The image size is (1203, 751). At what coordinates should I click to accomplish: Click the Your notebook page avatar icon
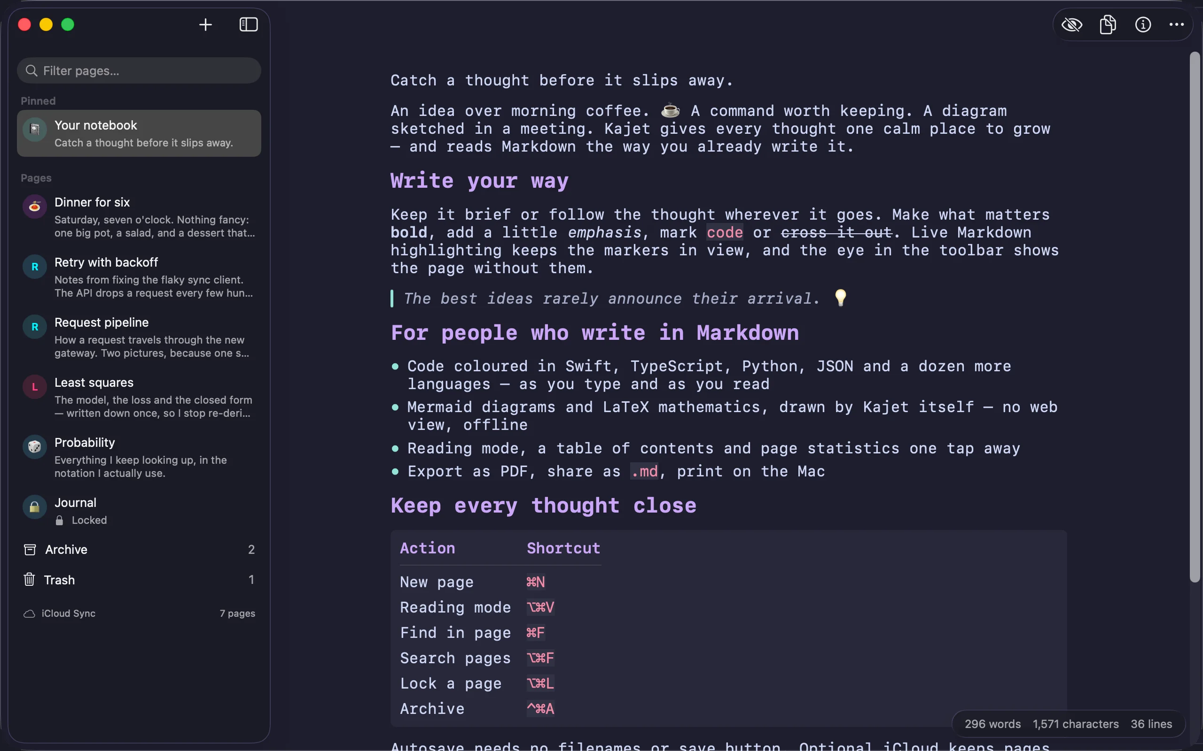(x=35, y=129)
